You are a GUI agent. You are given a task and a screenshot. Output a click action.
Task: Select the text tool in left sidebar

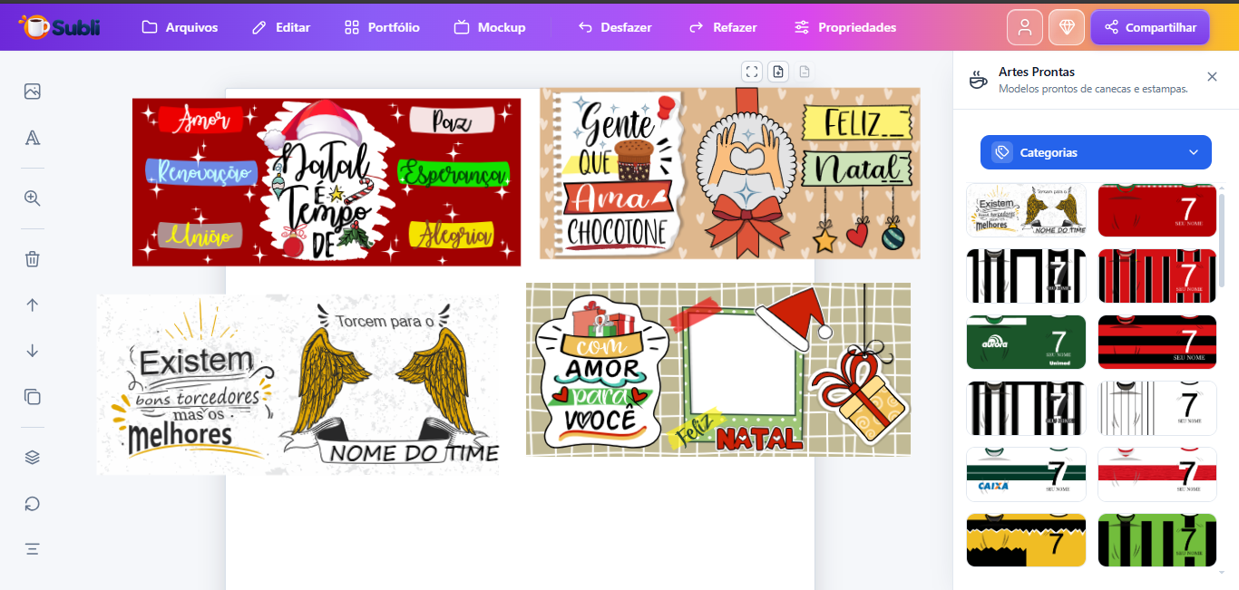pos(33,138)
